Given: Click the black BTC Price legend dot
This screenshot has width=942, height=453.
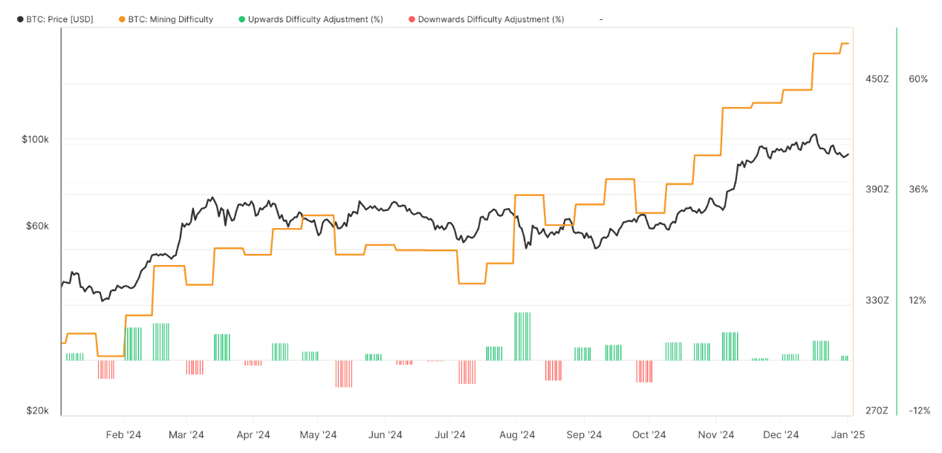Looking at the screenshot, I should coord(20,19).
